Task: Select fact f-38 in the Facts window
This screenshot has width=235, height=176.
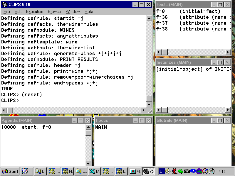Action: pos(194,29)
